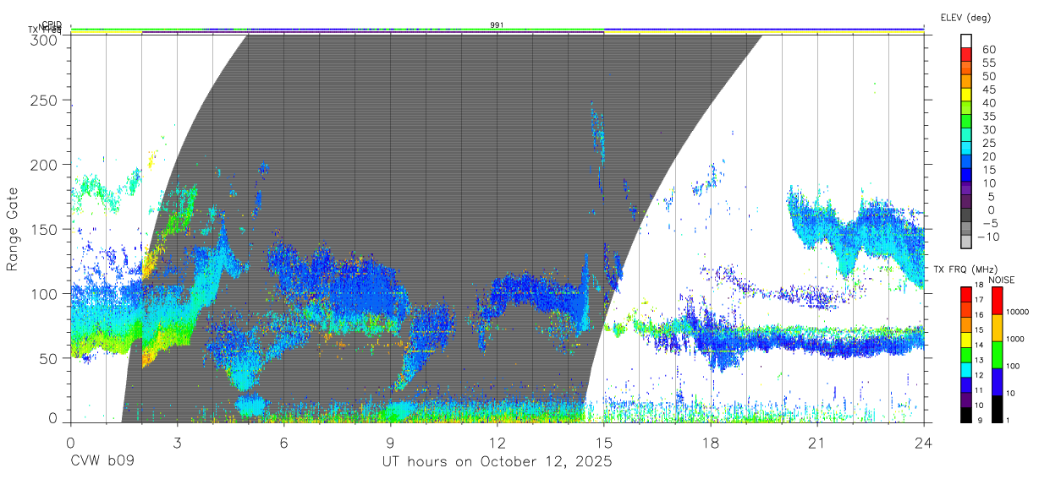Click y-axis tick label '250'
This screenshot has width=1039, height=479.
[x=45, y=101]
